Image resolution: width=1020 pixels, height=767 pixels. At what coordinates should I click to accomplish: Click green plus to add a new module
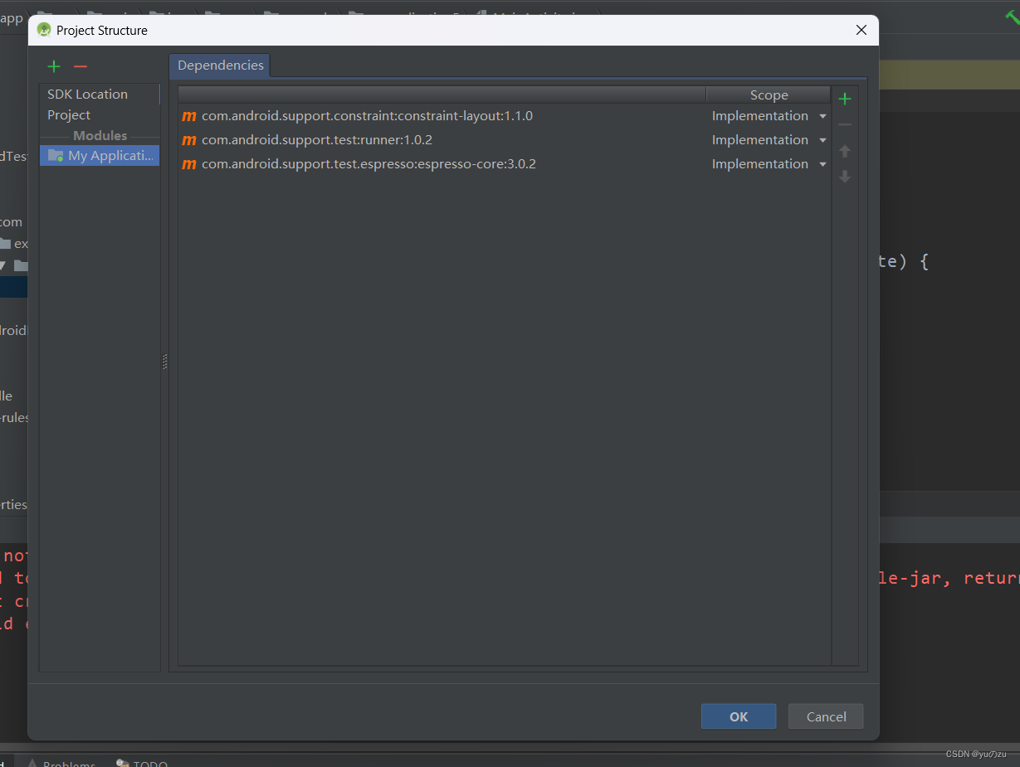53,66
